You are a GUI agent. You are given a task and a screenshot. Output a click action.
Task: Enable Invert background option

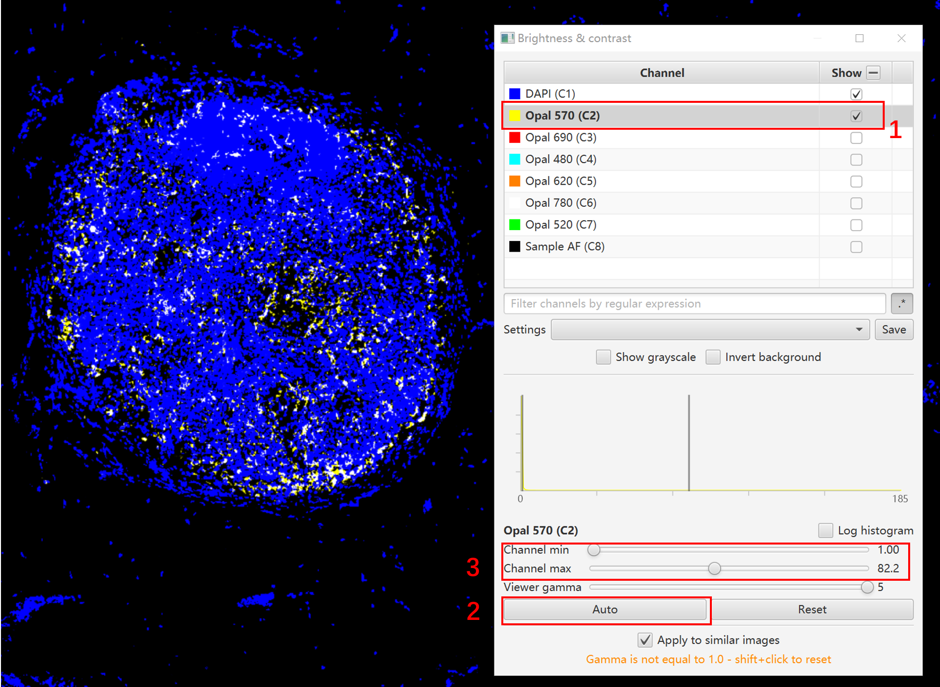(x=713, y=357)
